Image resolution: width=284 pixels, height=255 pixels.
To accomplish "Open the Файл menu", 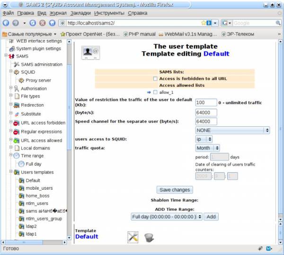I will coord(8,13).
